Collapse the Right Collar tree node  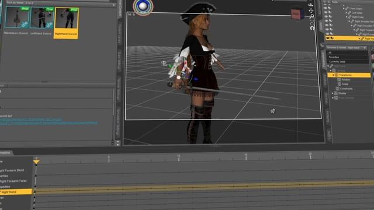coord(347,17)
